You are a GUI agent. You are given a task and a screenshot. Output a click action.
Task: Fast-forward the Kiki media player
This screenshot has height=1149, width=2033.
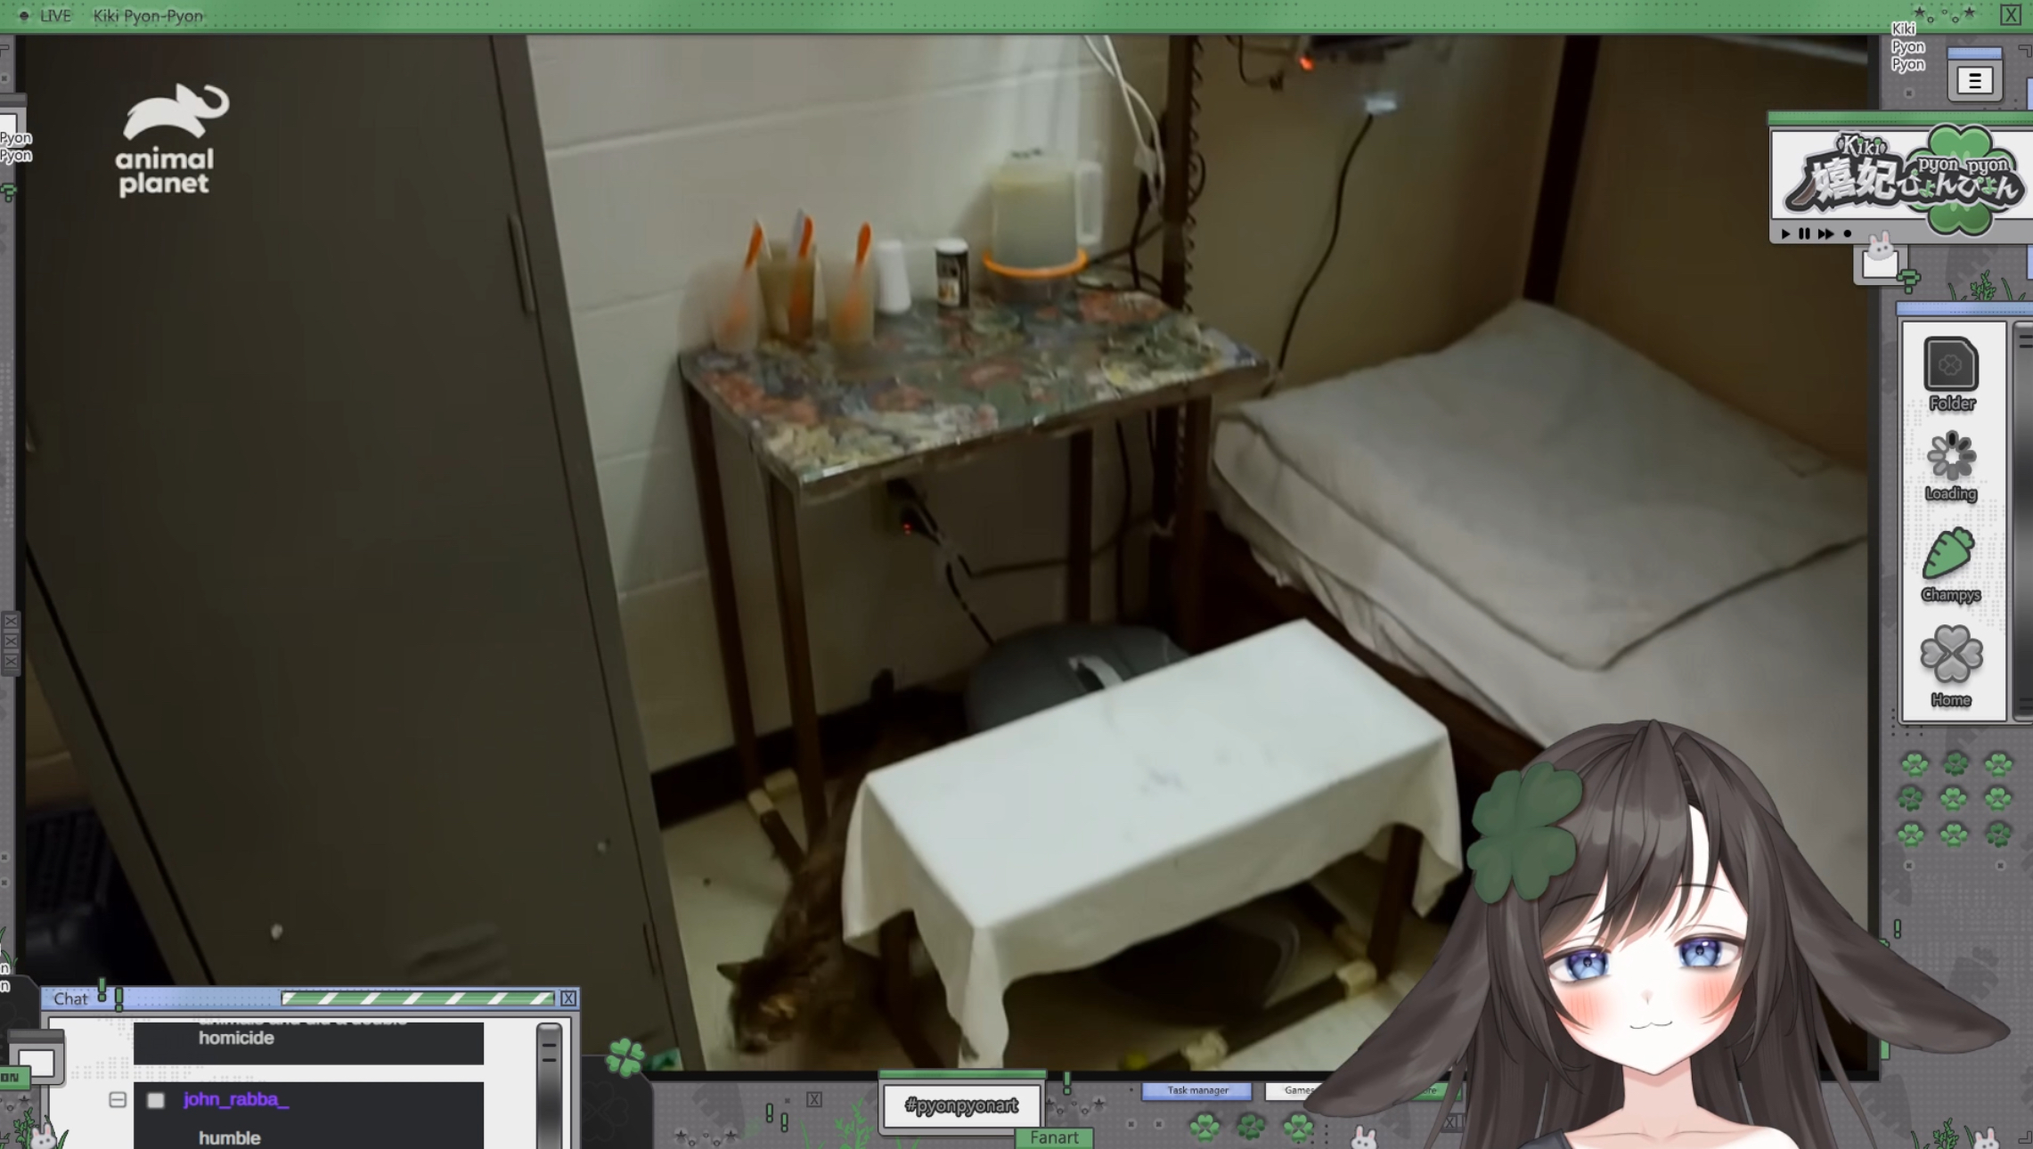pos(1825,233)
